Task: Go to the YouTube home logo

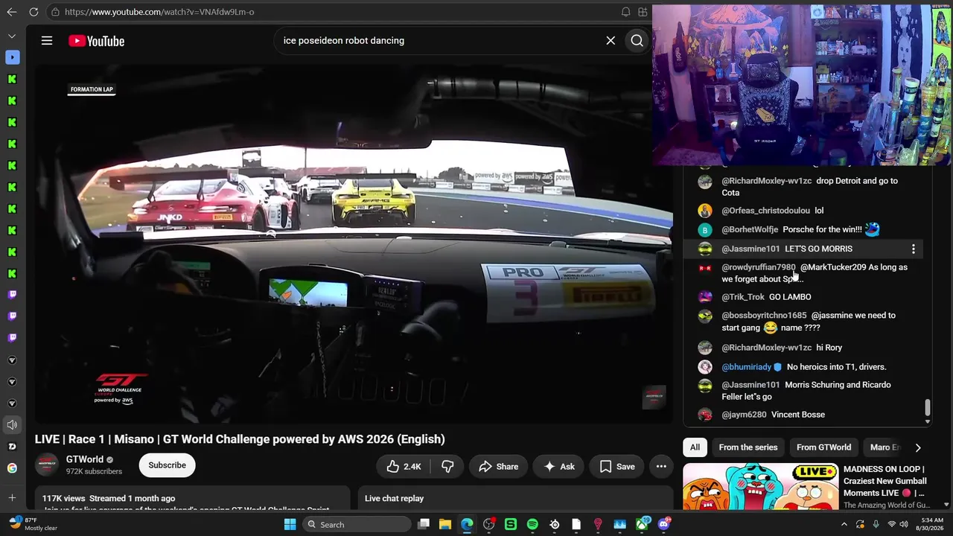Action: [97, 41]
